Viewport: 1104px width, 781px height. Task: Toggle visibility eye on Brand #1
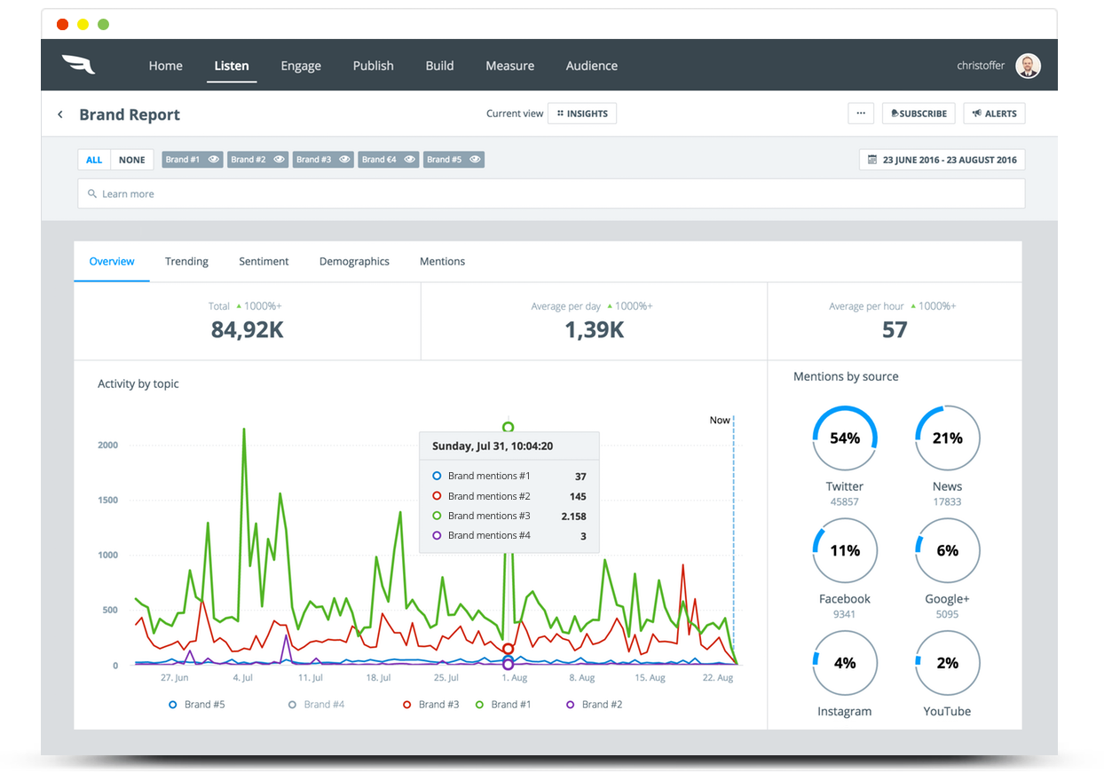[x=214, y=160]
